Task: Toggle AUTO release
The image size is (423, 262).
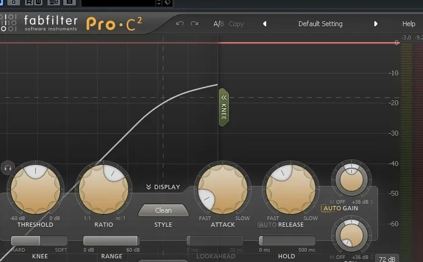Action: (267, 225)
